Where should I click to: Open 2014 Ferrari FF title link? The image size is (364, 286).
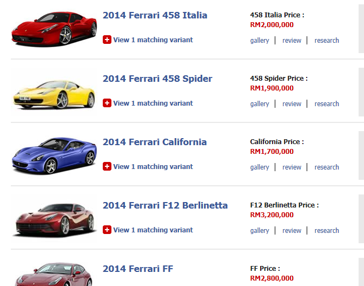[x=138, y=269]
